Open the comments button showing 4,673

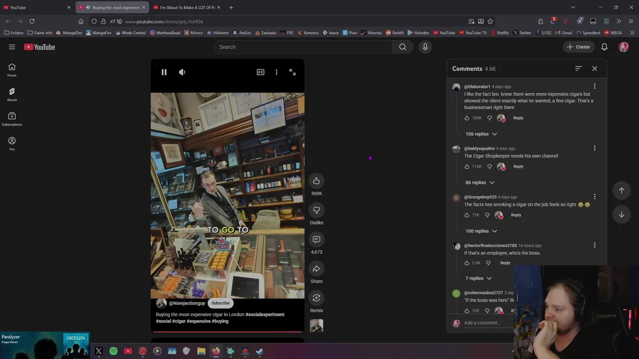click(x=317, y=239)
